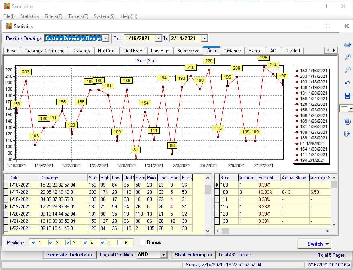353x270 pixels.
Task: Switch to the Drawings Distributing tab
Action: pos(44,51)
